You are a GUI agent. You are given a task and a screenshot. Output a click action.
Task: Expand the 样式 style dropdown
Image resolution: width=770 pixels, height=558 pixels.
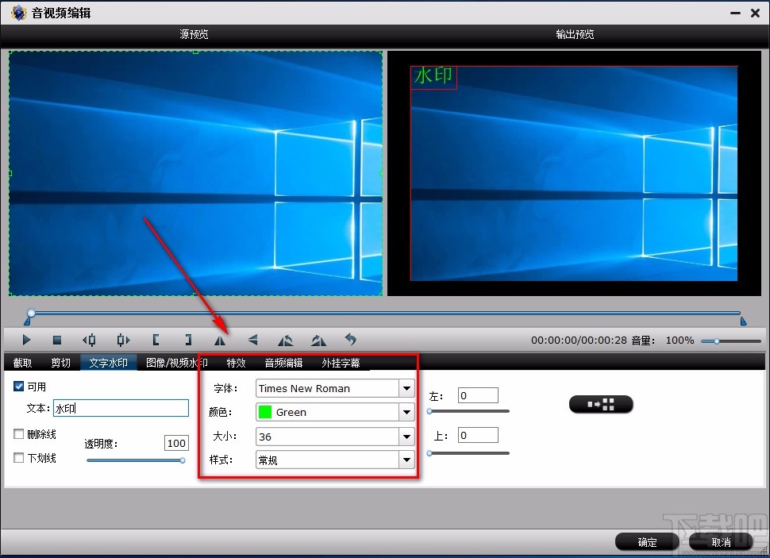(406, 460)
